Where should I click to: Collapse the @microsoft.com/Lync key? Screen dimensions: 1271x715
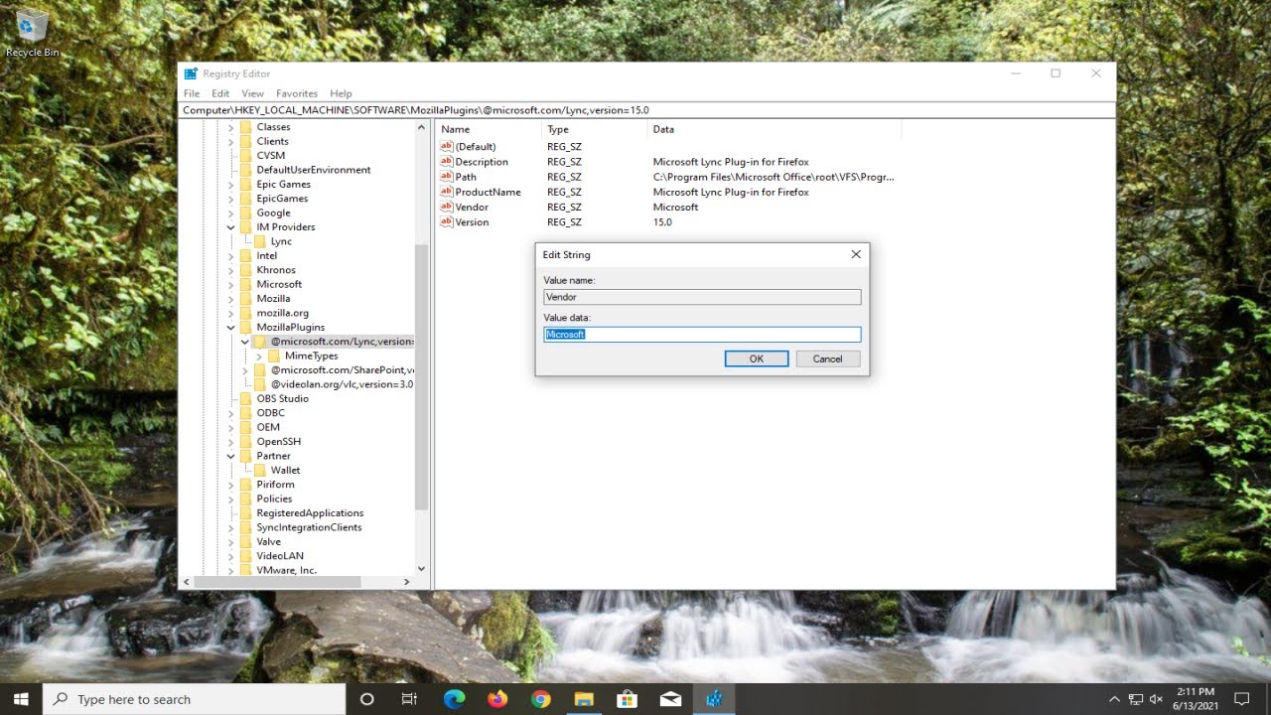[x=245, y=342]
